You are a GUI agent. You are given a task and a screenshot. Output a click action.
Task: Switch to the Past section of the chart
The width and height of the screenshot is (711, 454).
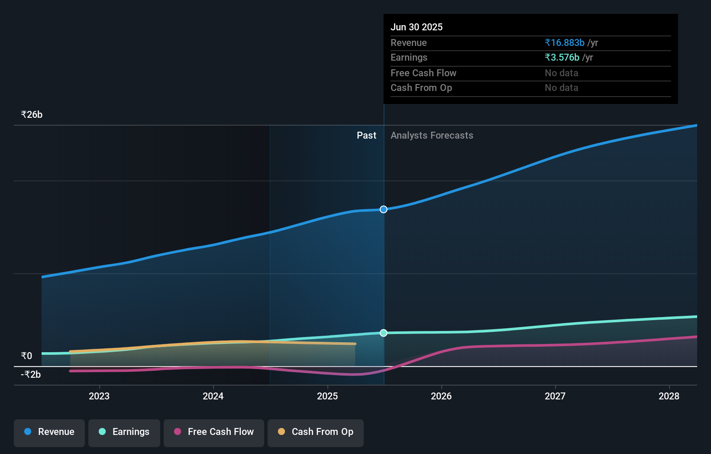click(366, 135)
